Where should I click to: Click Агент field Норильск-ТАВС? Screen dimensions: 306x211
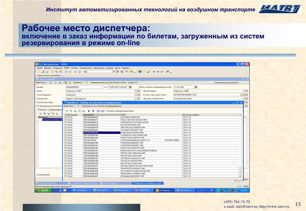tap(100, 91)
